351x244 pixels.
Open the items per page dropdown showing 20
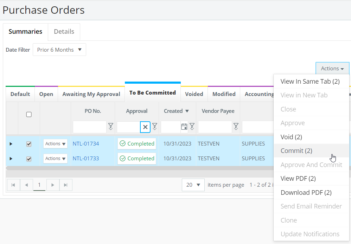click(193, 185)
